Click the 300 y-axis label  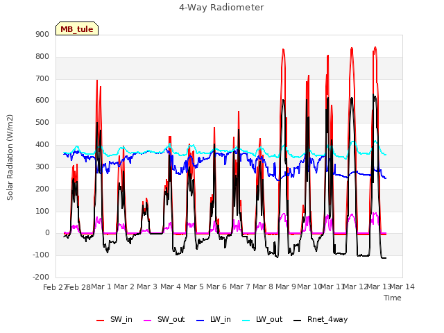[42, 166]
